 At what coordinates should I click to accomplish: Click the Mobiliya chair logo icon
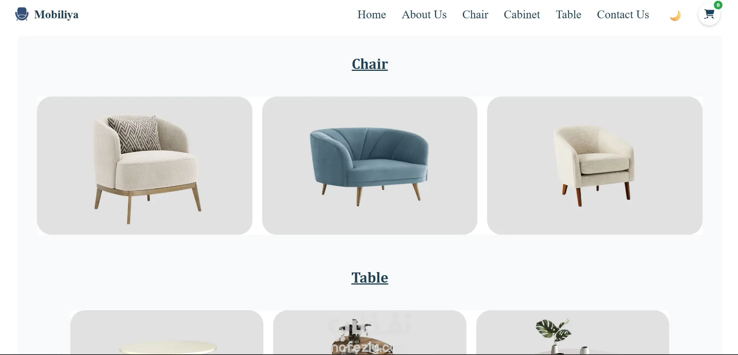click(22, 14)
